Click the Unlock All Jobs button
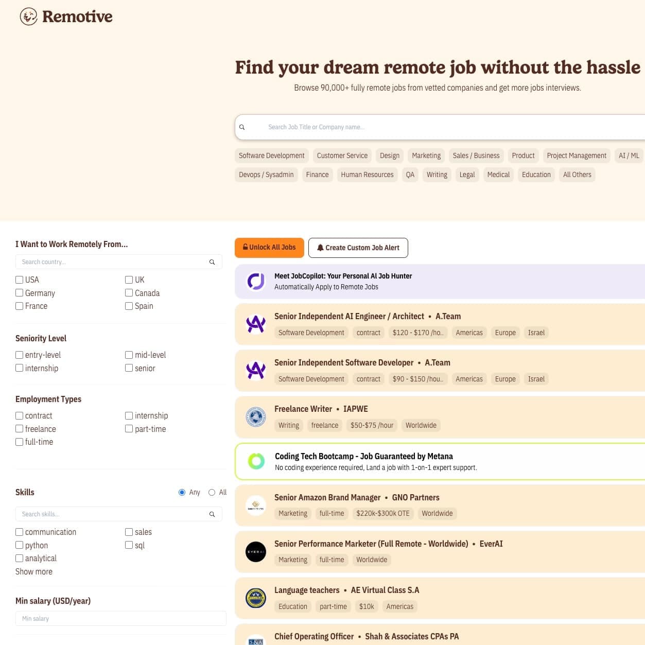 click(x=269, y=248)
